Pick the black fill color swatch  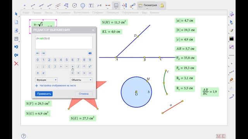pos(231,39)
